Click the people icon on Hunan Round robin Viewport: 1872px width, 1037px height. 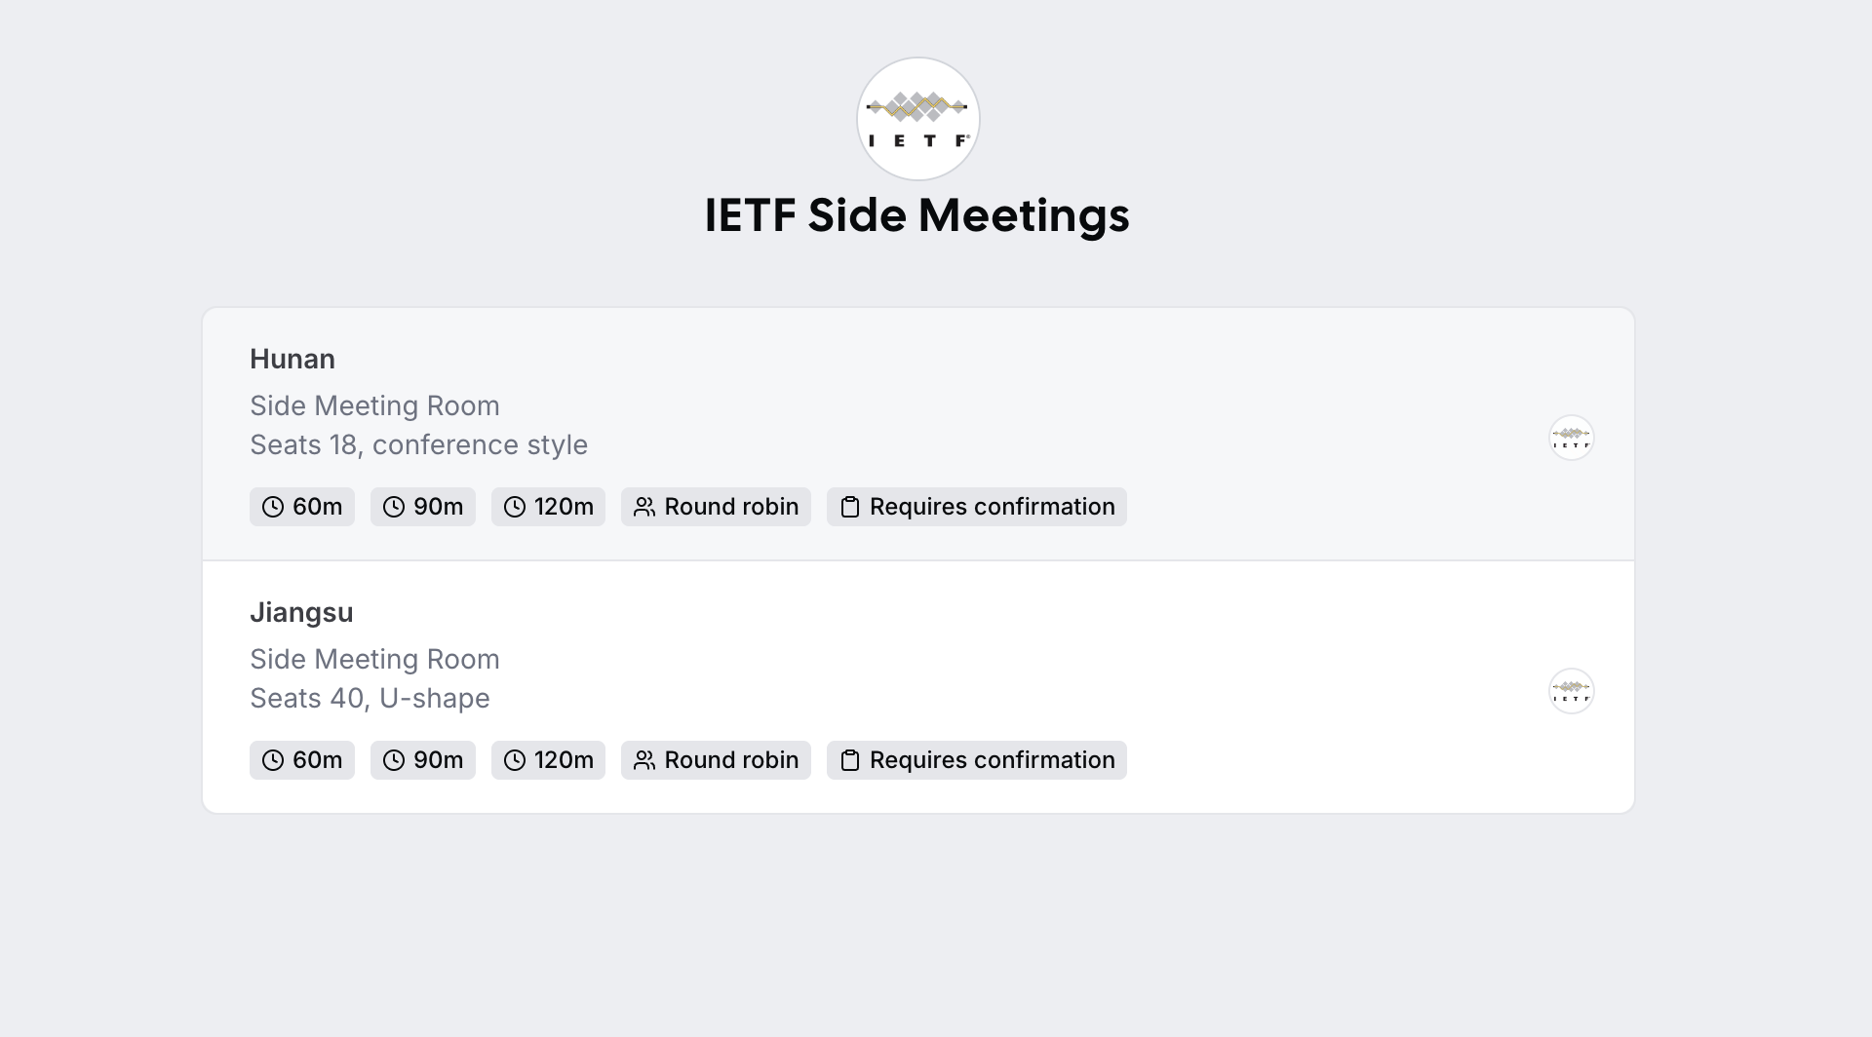tap(644, 507)
